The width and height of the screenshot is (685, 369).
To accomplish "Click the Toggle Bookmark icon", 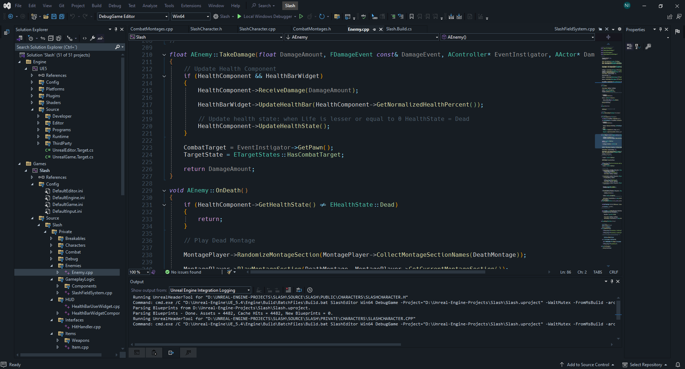I will [412, 16].
